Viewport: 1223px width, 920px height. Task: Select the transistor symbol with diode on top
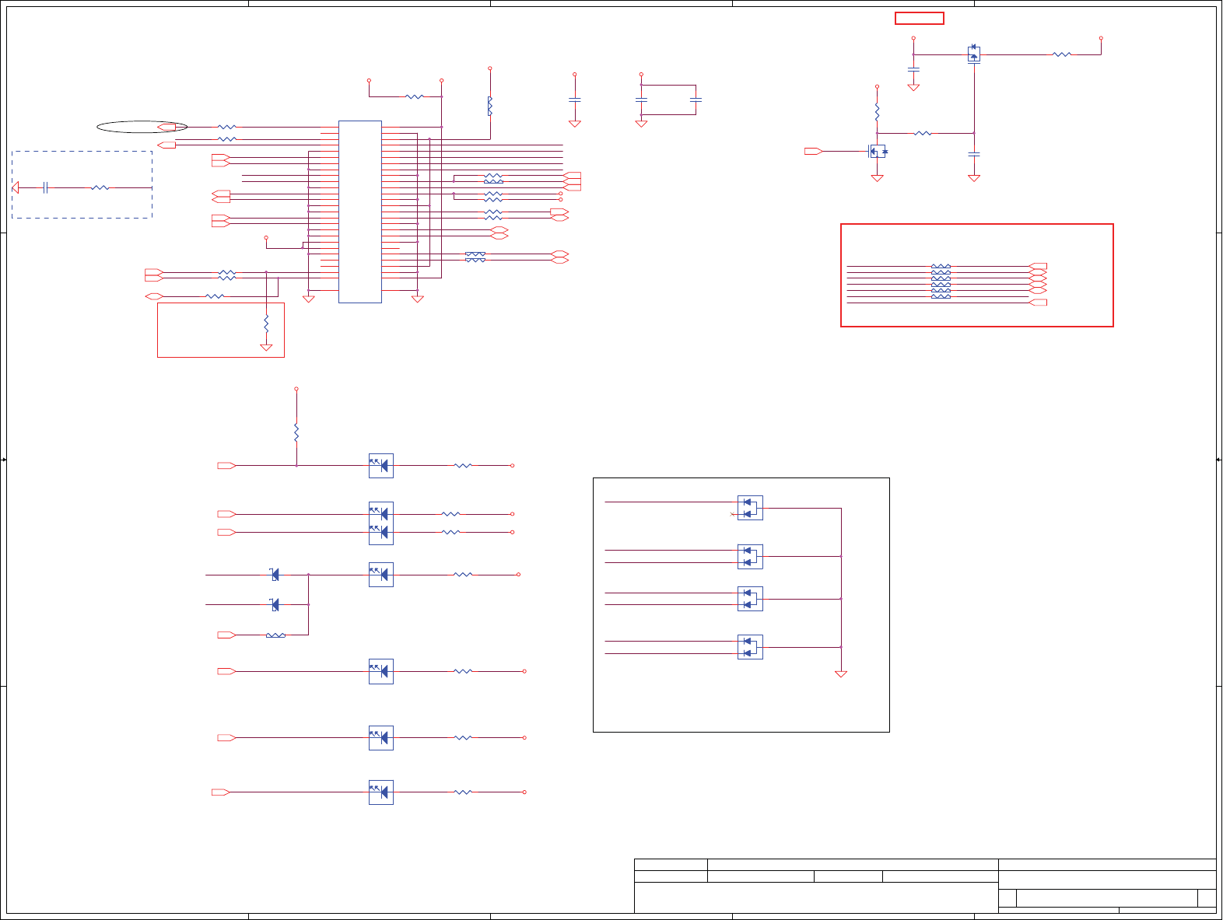tap(974, 54)
